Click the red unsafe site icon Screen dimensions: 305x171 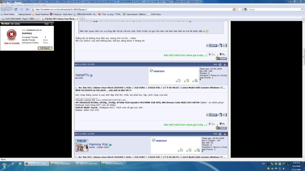coord(11,34)
